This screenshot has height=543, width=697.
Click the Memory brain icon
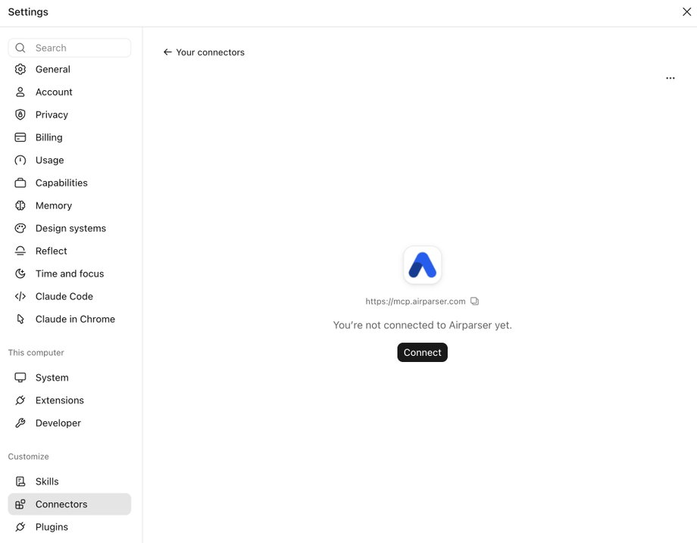click(x=20, y=205)
